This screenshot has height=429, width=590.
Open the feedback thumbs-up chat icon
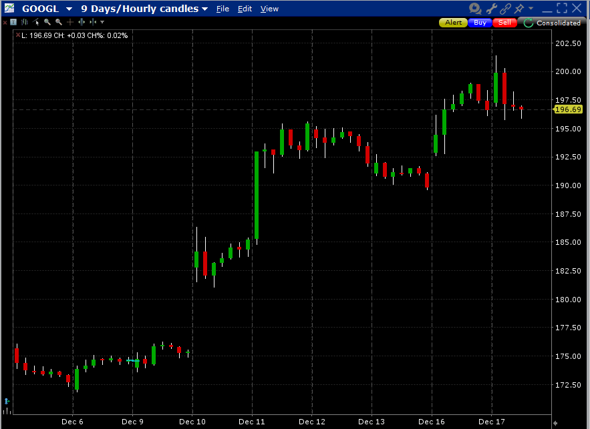tap(475, 8)
